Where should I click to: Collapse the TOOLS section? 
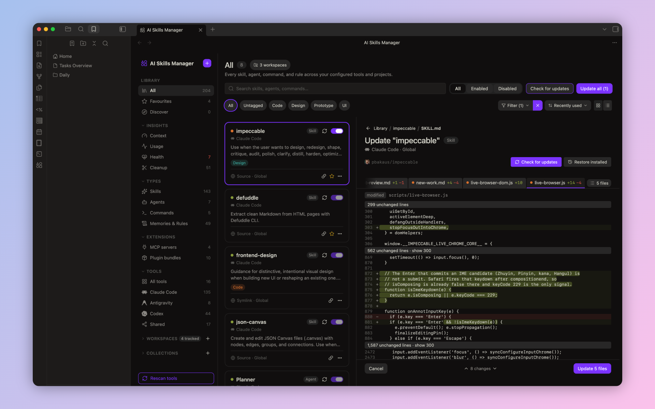point(151,272)
